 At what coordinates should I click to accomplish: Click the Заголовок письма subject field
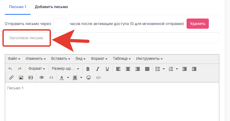click(112, 38)
